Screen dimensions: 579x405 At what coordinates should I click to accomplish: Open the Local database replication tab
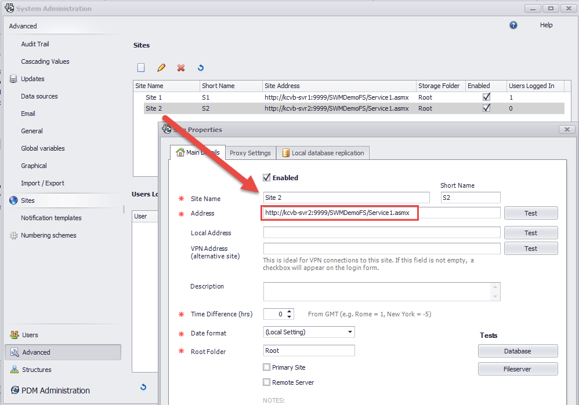pyautogui.click(x=324, y=152)
